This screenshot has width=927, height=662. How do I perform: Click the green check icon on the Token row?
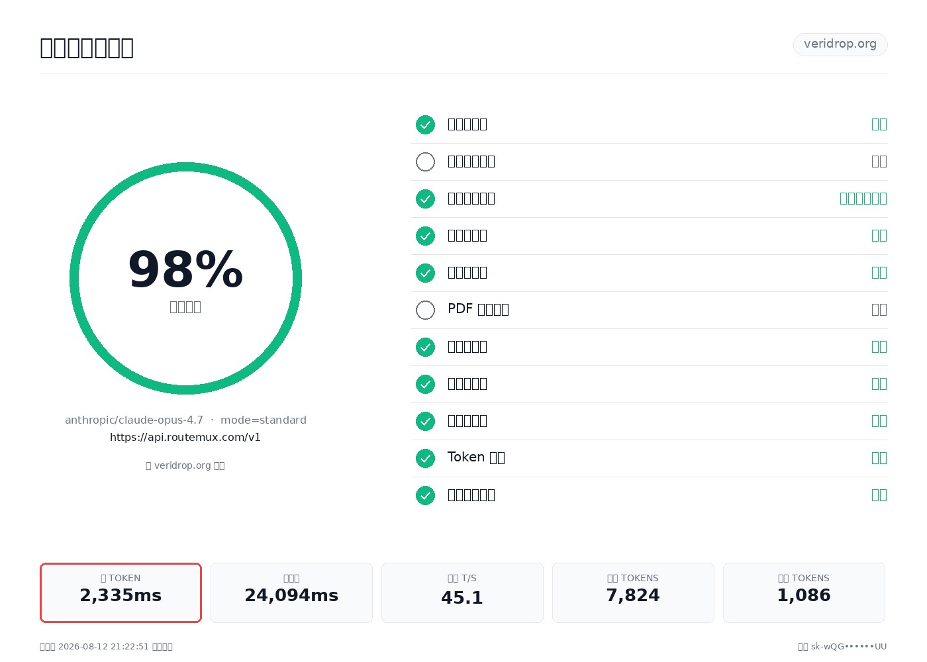click(x=425, y=458)
